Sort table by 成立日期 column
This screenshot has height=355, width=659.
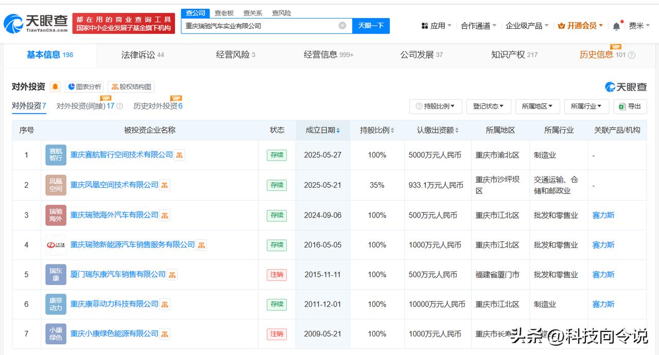point(323,130)
